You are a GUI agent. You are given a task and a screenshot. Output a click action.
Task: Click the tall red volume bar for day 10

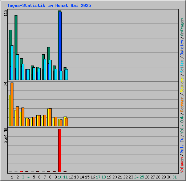click(60, 151)
